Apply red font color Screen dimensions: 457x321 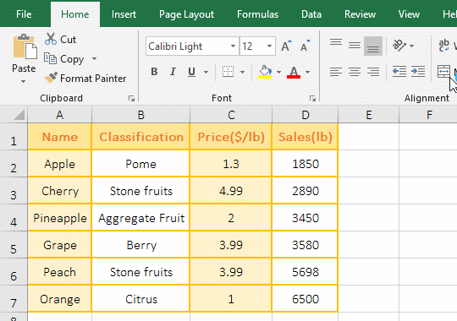coord(294,72)
